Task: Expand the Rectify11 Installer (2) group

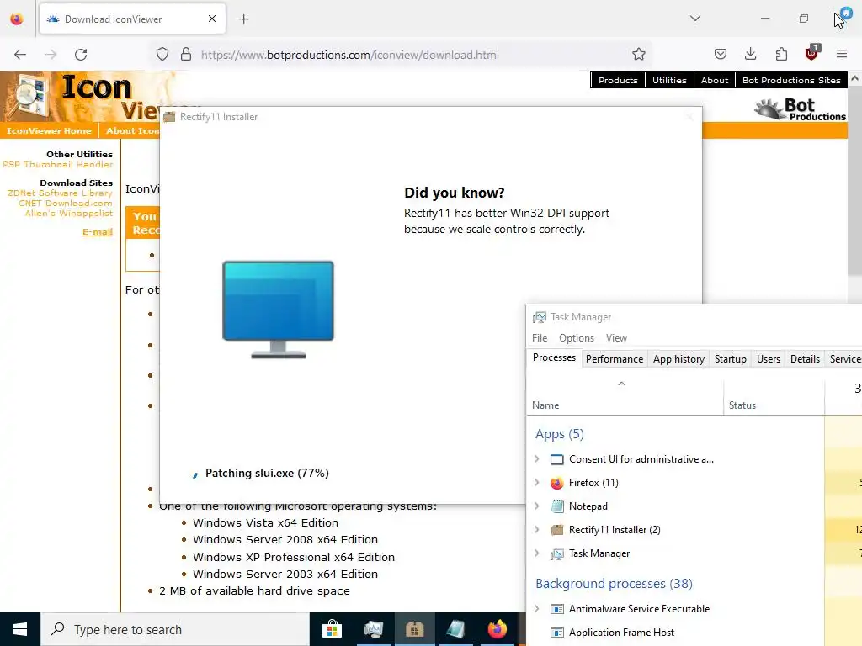Action: click(537, 530)
